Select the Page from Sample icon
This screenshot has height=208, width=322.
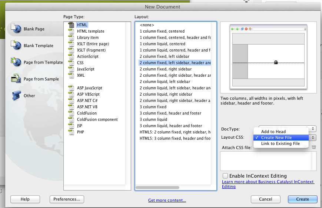pos(16,79)
